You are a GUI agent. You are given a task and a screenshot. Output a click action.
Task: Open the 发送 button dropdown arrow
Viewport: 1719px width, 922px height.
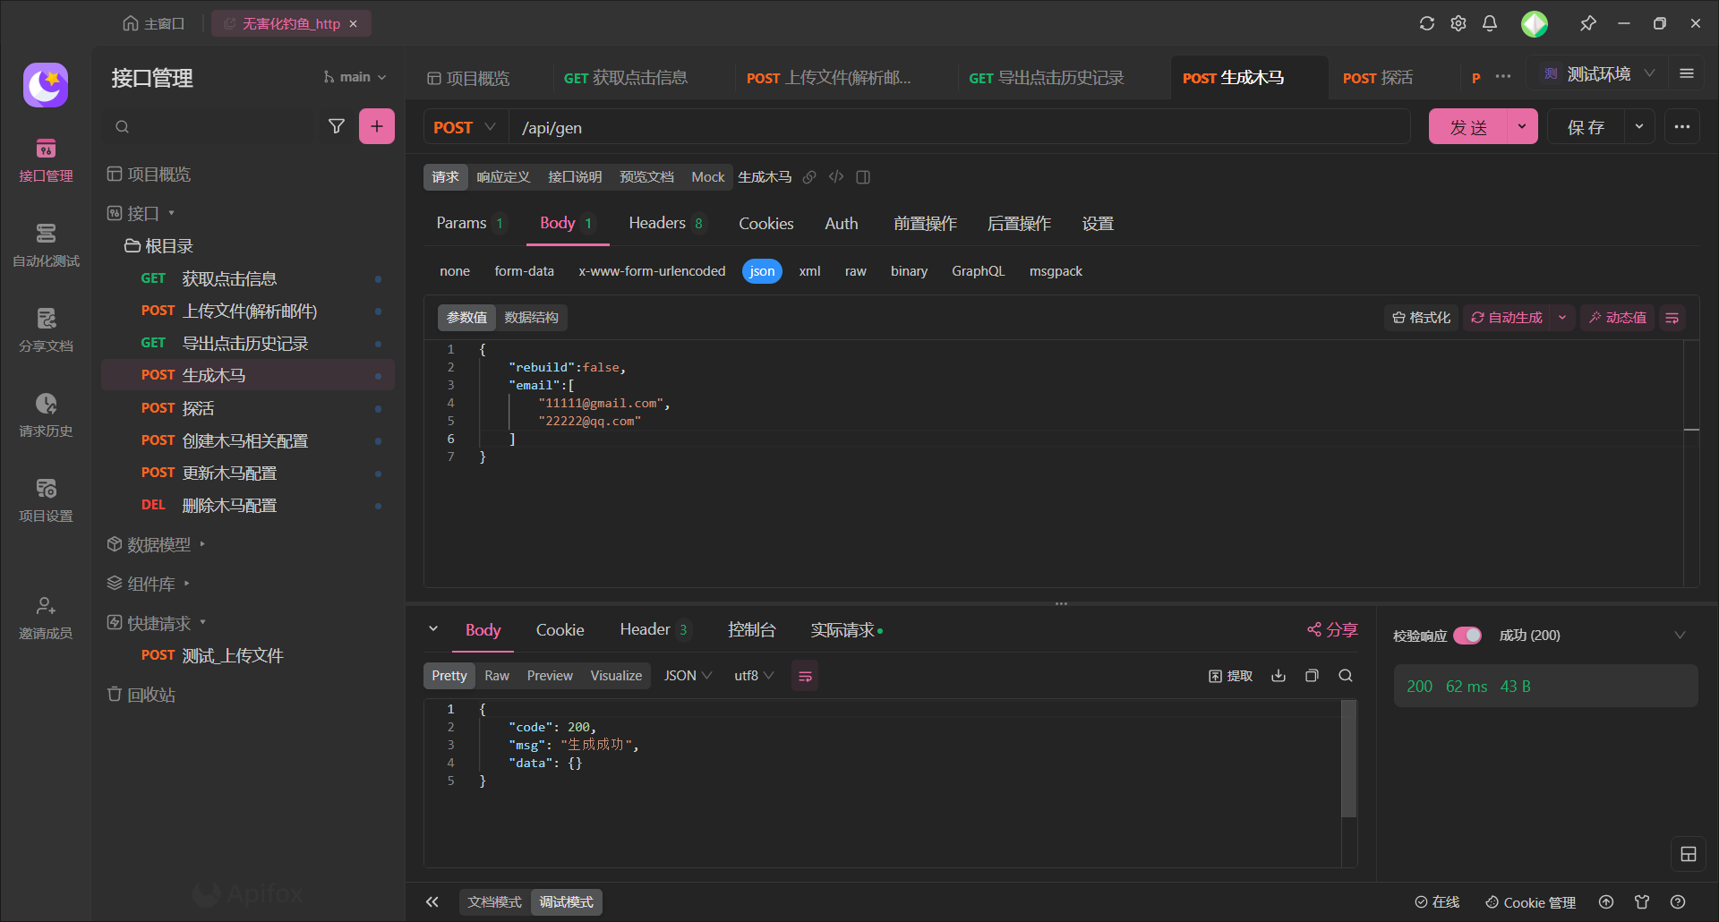1522,127
